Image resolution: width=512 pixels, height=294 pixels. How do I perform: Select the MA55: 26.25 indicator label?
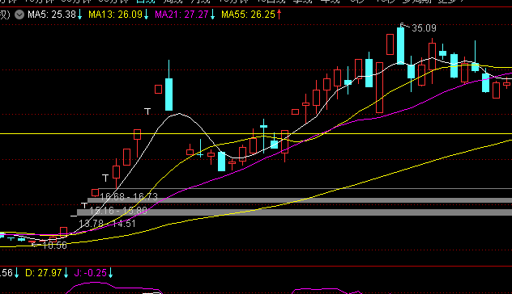[x=248, y=15]
